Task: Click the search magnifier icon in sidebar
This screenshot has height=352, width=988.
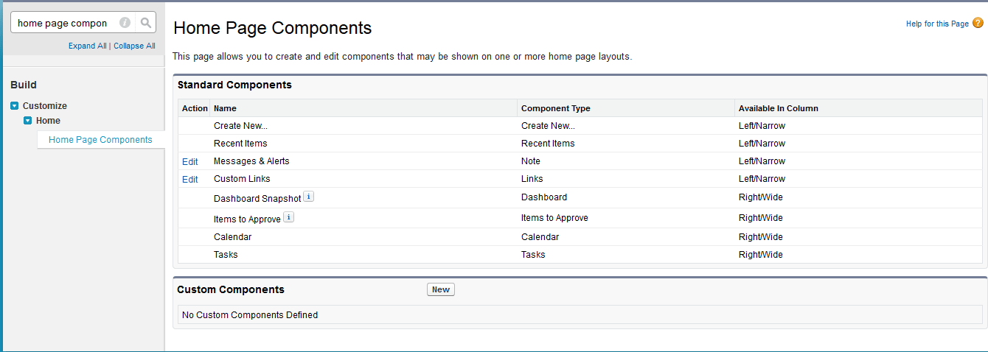Action: click(x=146, y=23)
